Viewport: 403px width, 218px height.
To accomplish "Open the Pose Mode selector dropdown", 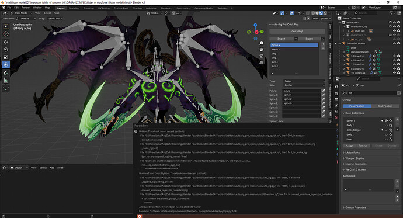I will tap(21, 13).
